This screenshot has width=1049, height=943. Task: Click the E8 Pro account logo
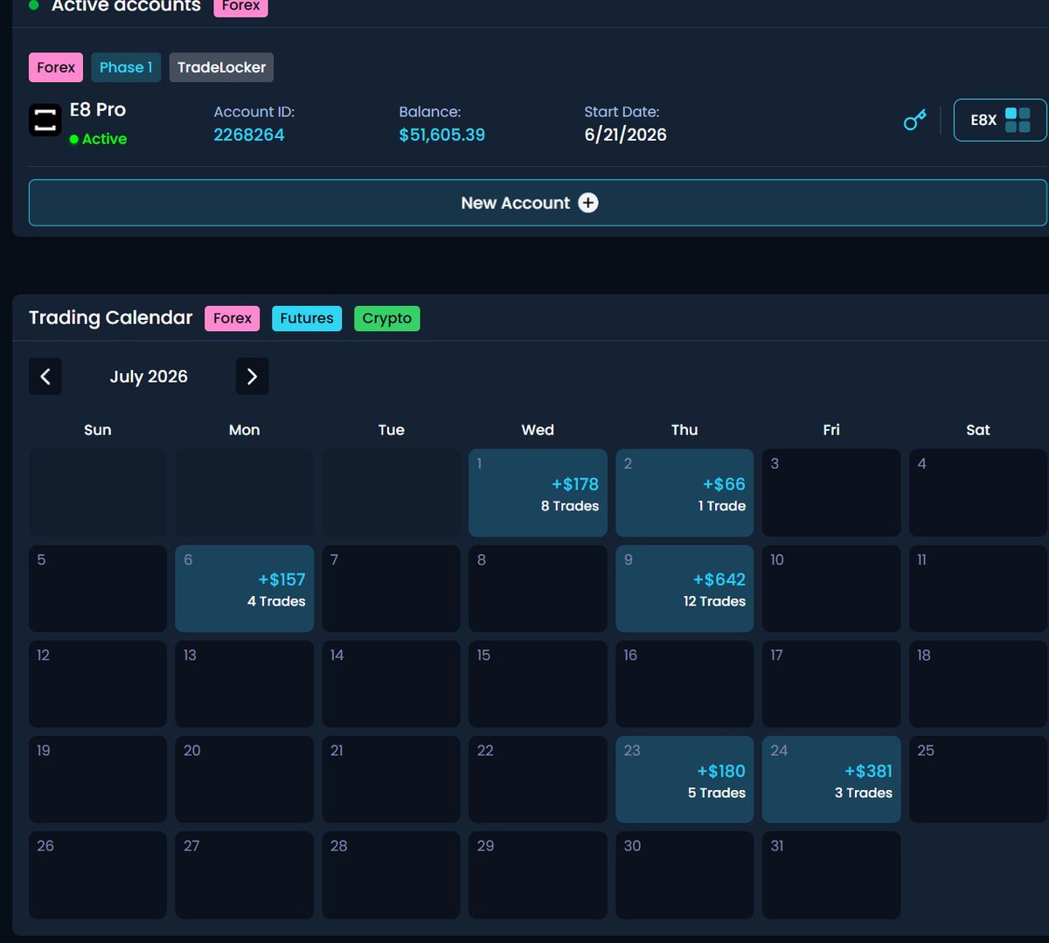click(x=45, y=120)
